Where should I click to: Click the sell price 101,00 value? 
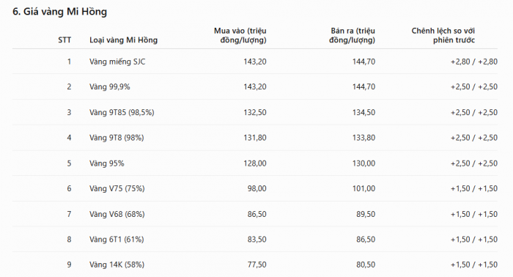click(363, 188)
